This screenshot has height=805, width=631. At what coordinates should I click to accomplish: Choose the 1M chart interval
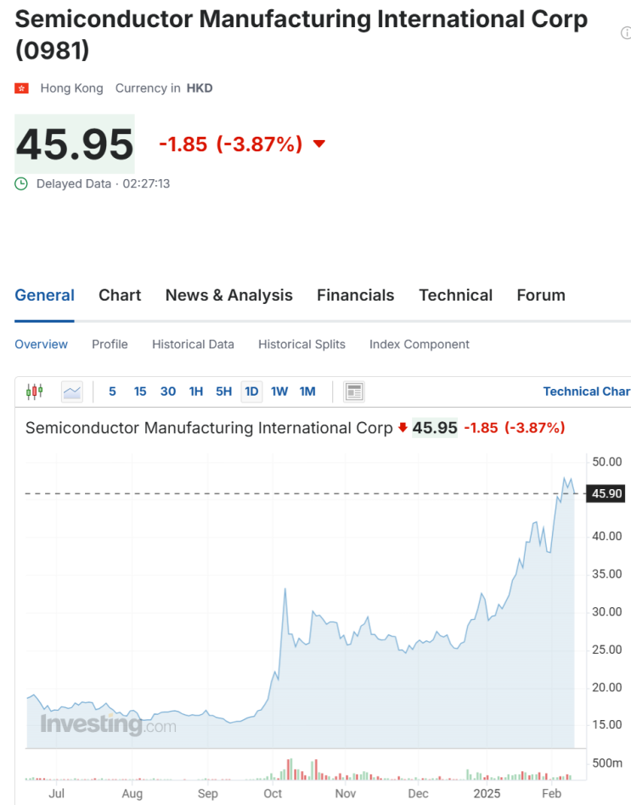pos(307,391)
